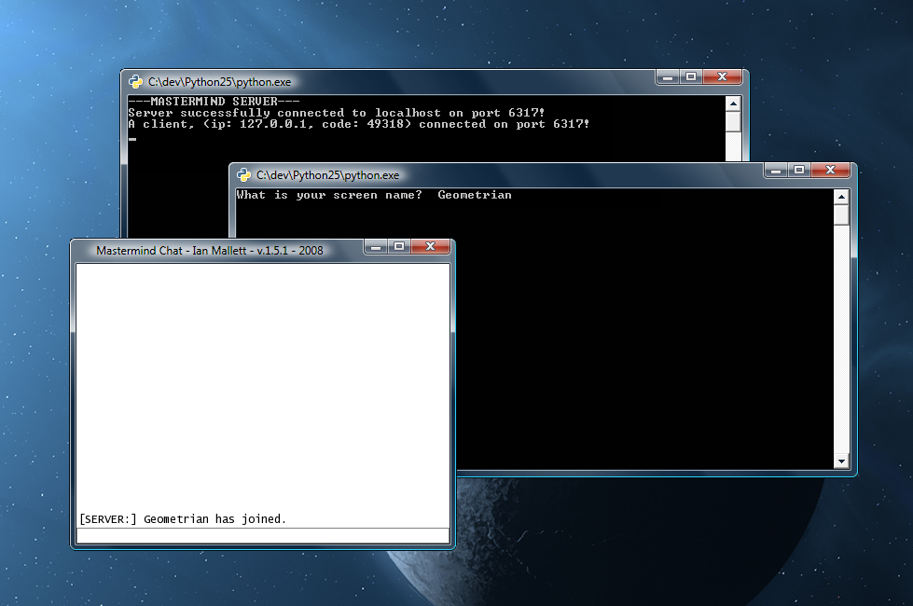
Task: Click scrollbar thumb in the server console
Action: [x=733, y=122]
